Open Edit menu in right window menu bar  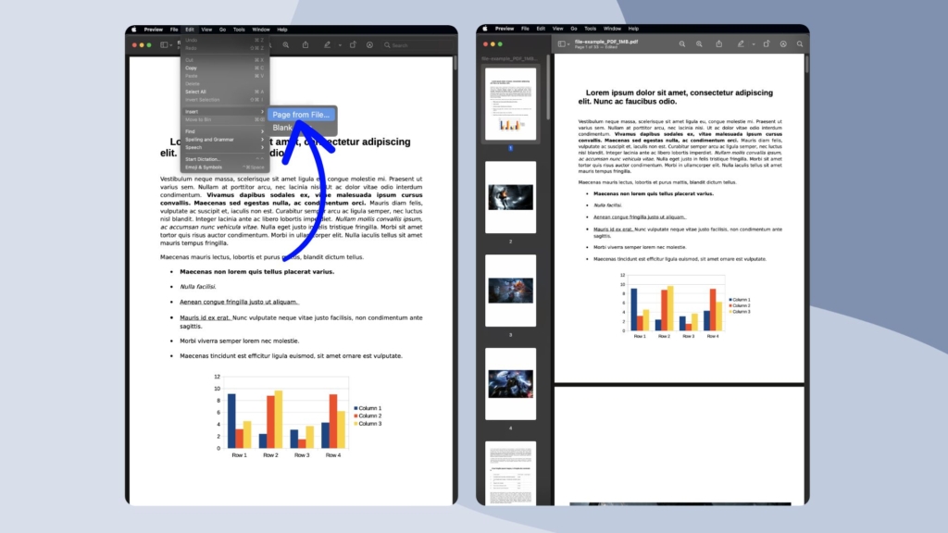541,29
